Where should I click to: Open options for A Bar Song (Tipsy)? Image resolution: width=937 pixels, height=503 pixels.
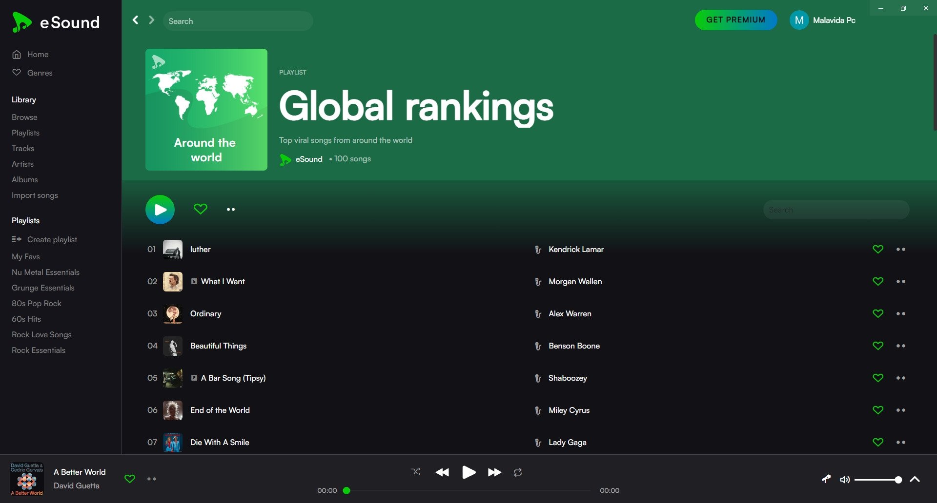(x=901, y=378)
